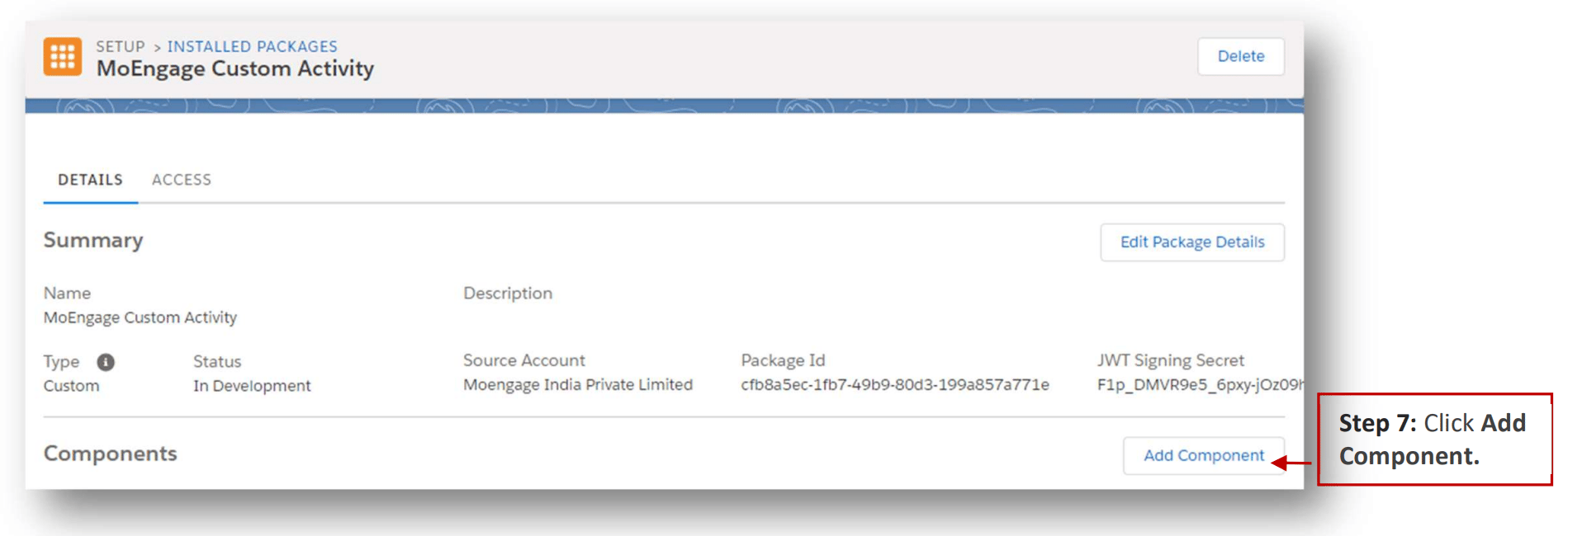Click Edit Package Details button

tap(1192, 242)
